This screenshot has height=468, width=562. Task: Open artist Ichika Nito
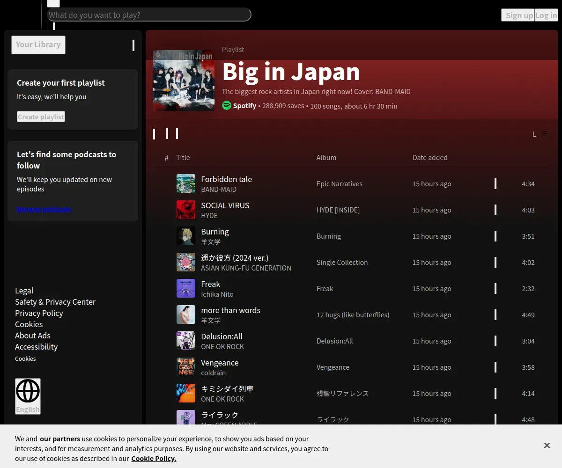[217, 294]
